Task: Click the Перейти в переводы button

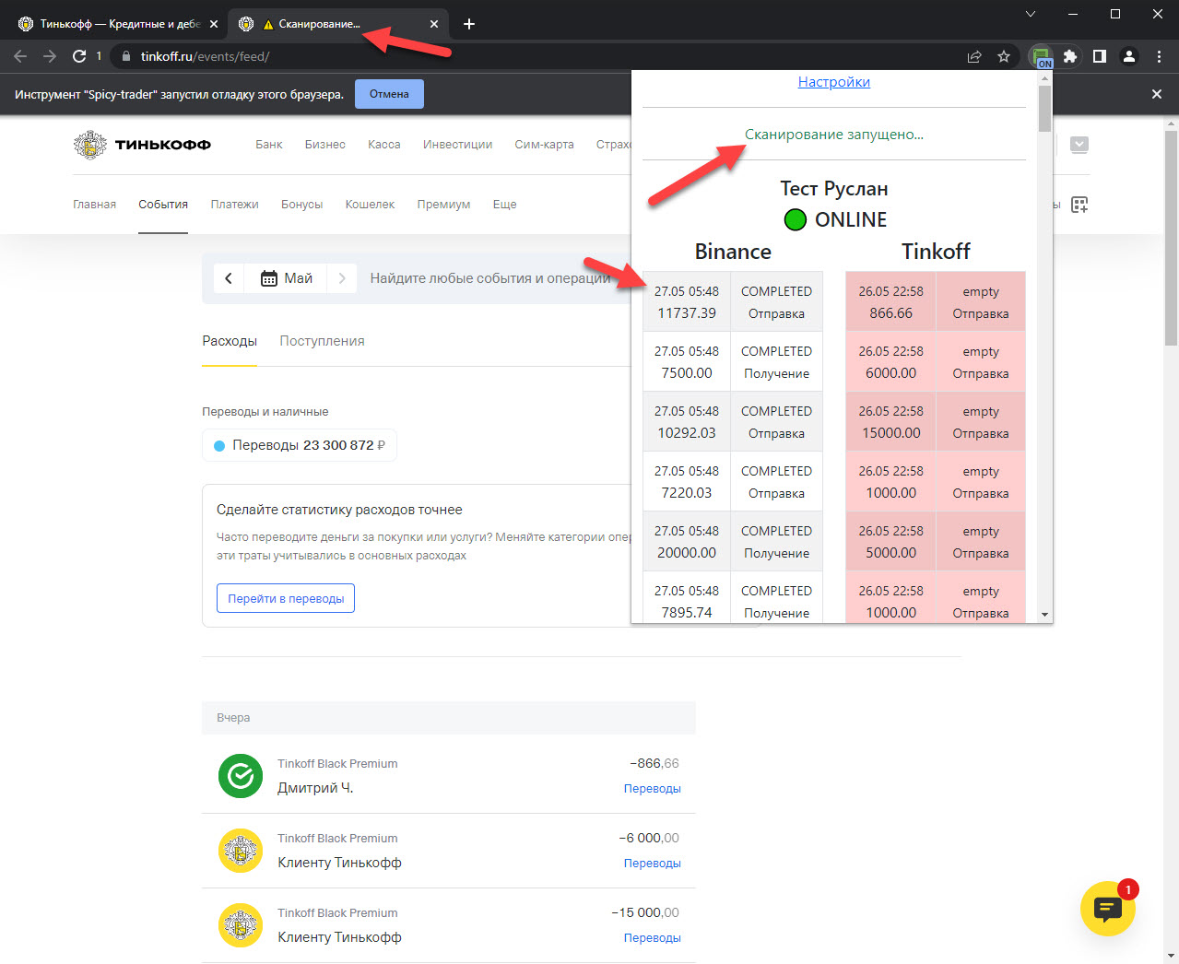Action: click(x=286, y=598)
